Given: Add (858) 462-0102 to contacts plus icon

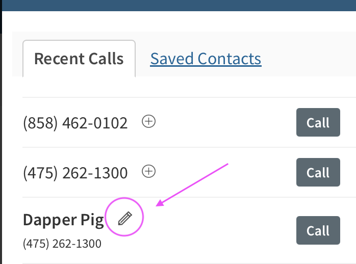Looking at the screenshot, I should (148, 122).
